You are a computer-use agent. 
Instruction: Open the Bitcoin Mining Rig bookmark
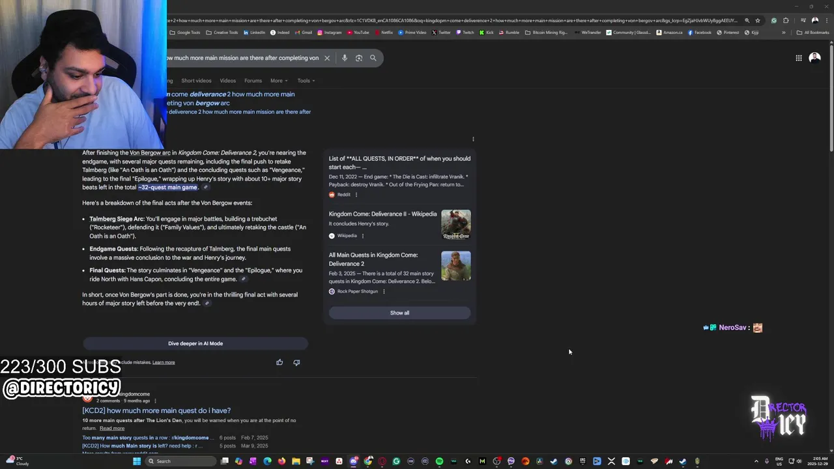pos(547,33)
